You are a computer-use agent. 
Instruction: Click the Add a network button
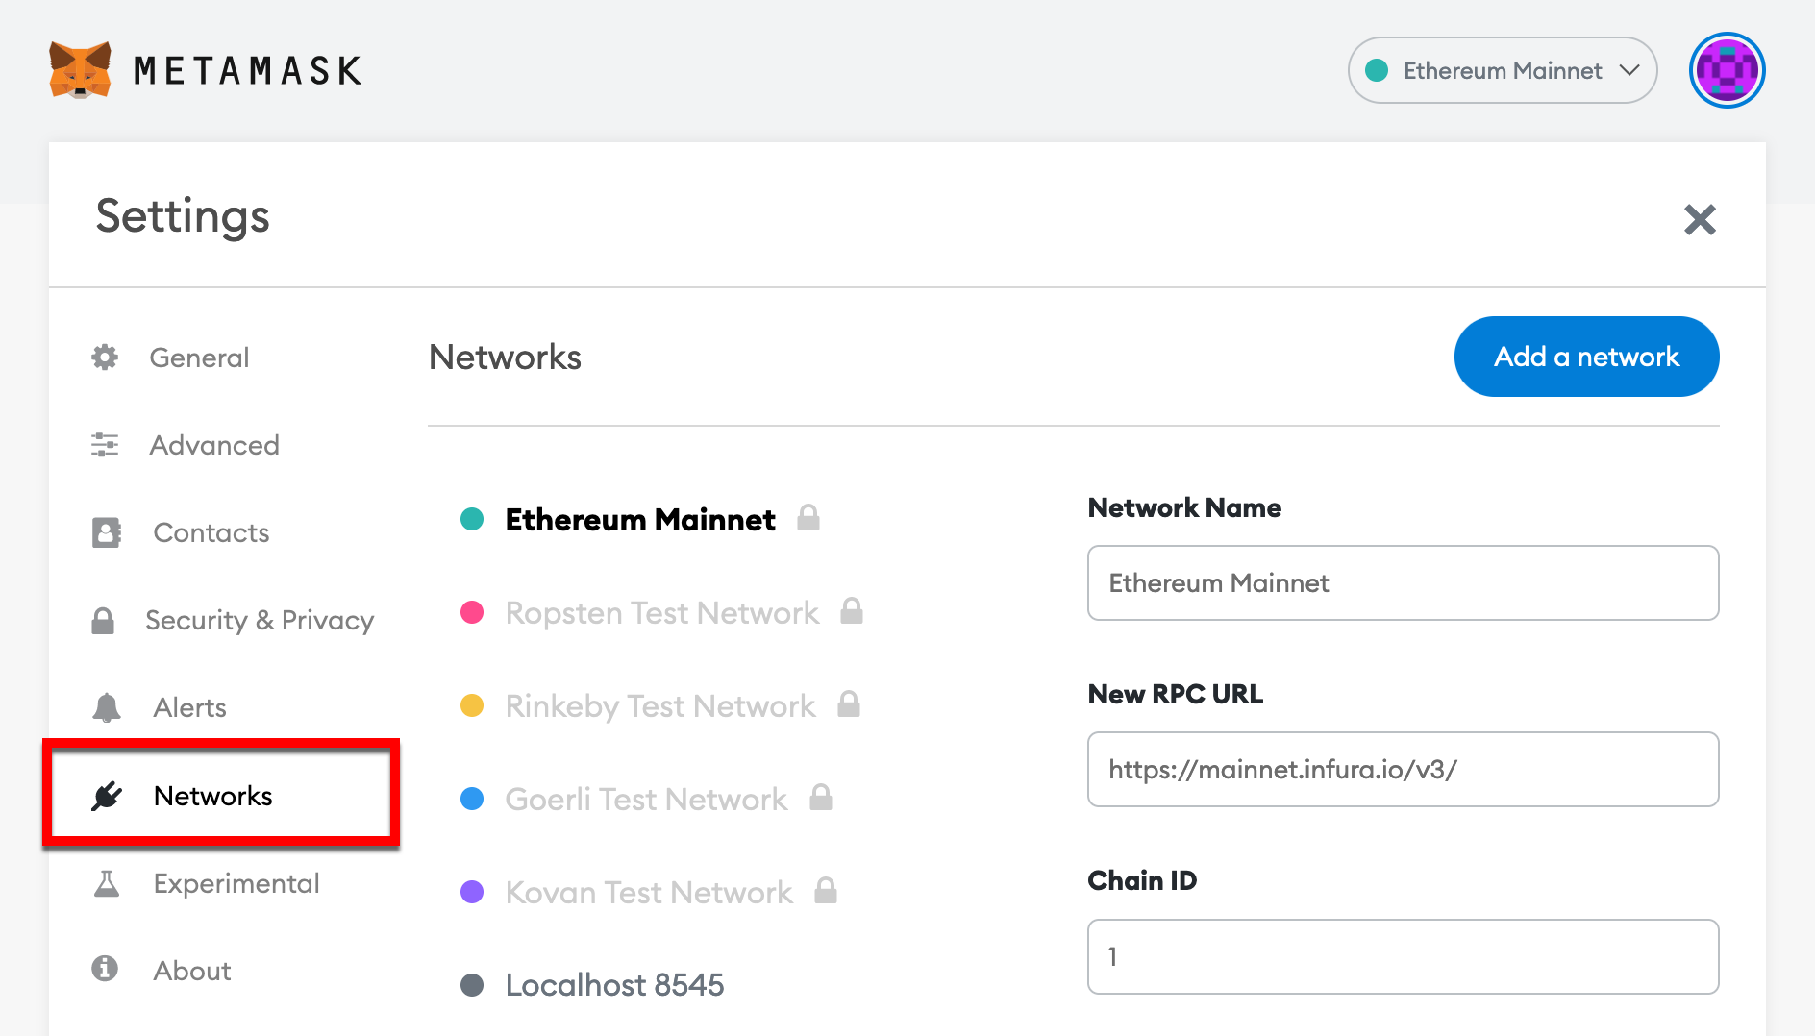pos(1586,357)
